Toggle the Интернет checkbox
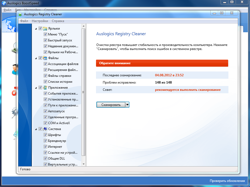 (x=45, y=146)
